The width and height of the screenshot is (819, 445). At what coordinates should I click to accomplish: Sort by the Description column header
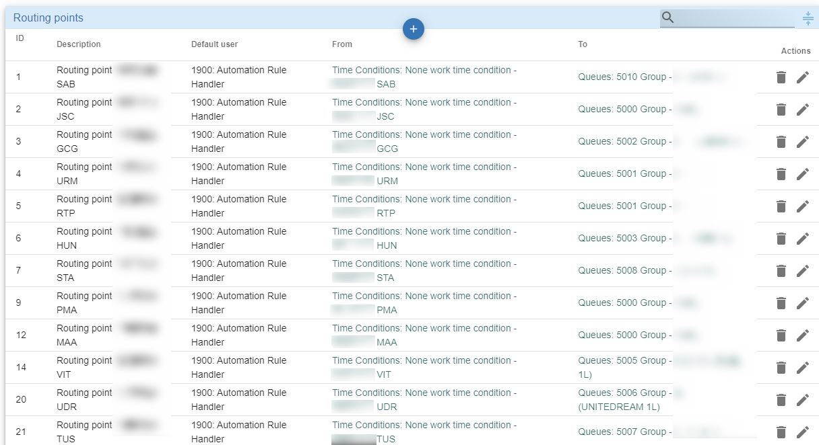(79, 44)
